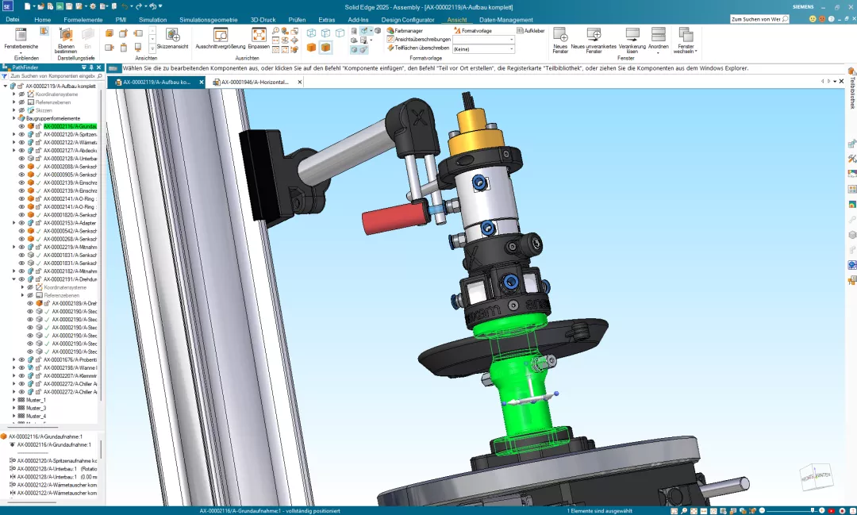Click the command search field in the ribbon

759,19
